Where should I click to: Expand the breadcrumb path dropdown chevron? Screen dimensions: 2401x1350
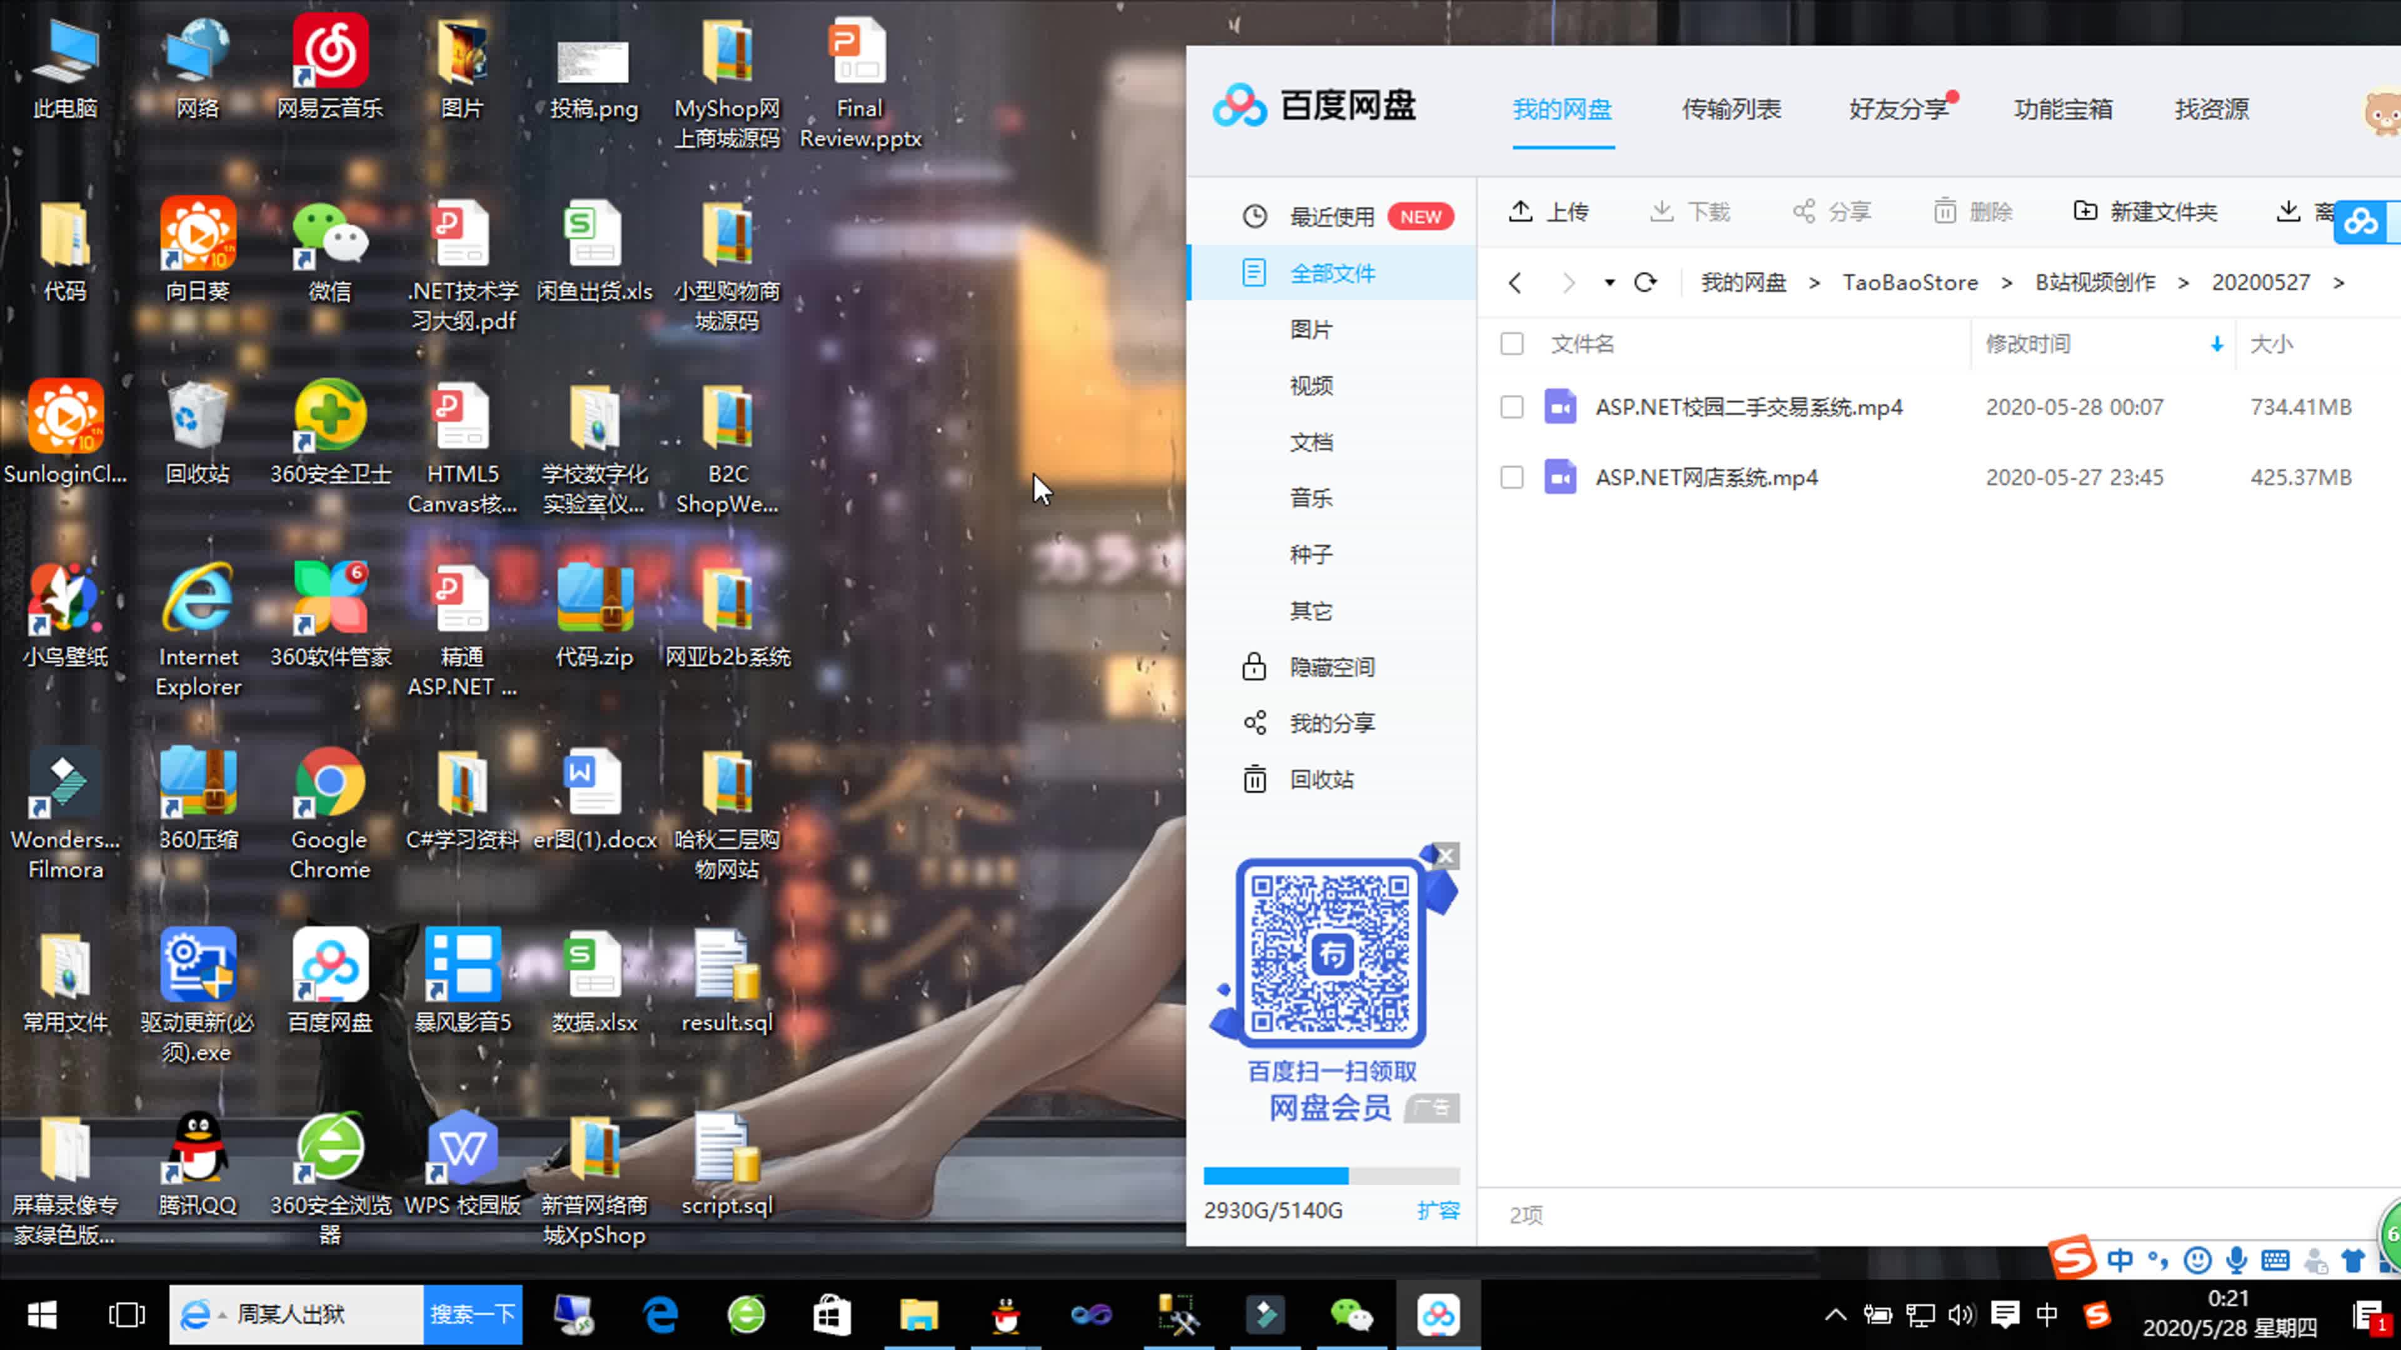(x=1608, y=282)
